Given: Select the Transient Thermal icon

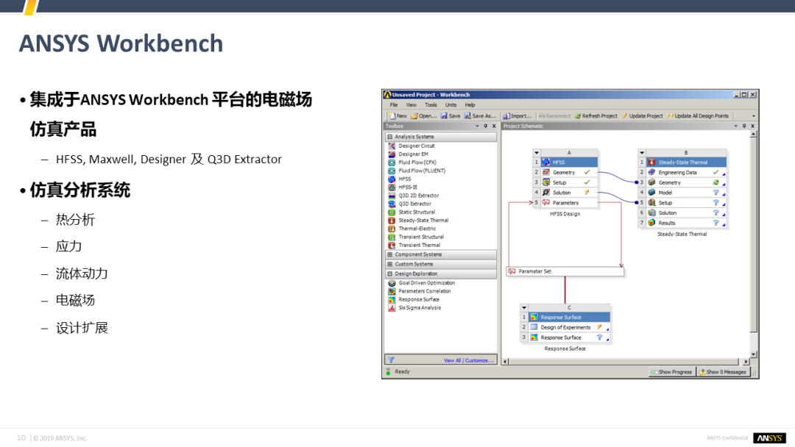Looking at the screenshot, I should [x=392, y=245].
